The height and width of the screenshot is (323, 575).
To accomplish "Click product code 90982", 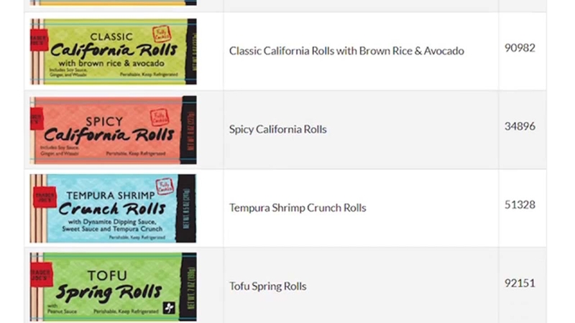I will 520,48.
